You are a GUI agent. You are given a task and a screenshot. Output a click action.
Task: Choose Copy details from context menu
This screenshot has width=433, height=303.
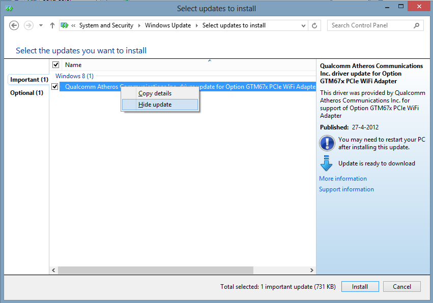tap(160, 93)
